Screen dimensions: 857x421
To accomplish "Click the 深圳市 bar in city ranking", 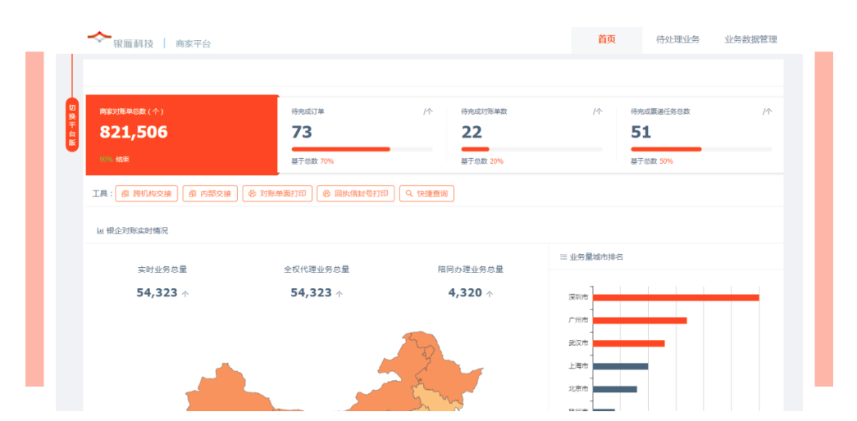I will (675, 297).
